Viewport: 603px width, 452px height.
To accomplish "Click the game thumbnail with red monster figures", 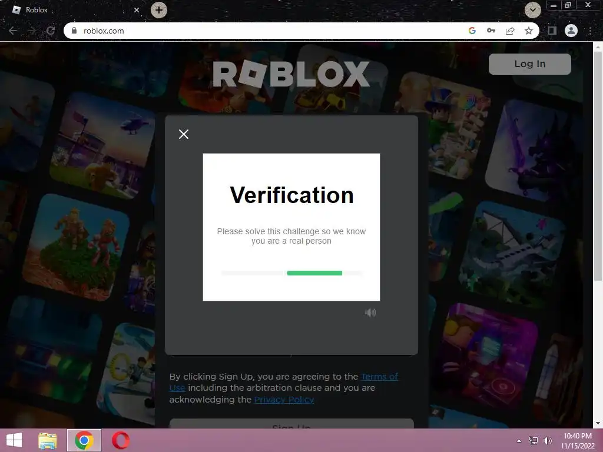I will (77, 247).
